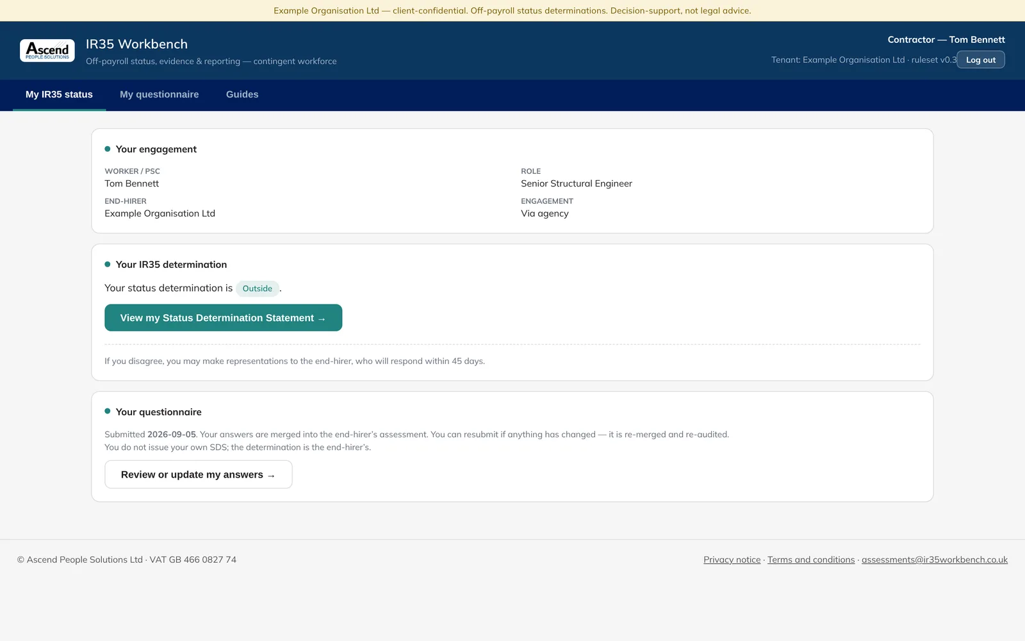Click the Ascend People Solutions logo
This screenshot has height=641, width=1025.
[47, 51]
